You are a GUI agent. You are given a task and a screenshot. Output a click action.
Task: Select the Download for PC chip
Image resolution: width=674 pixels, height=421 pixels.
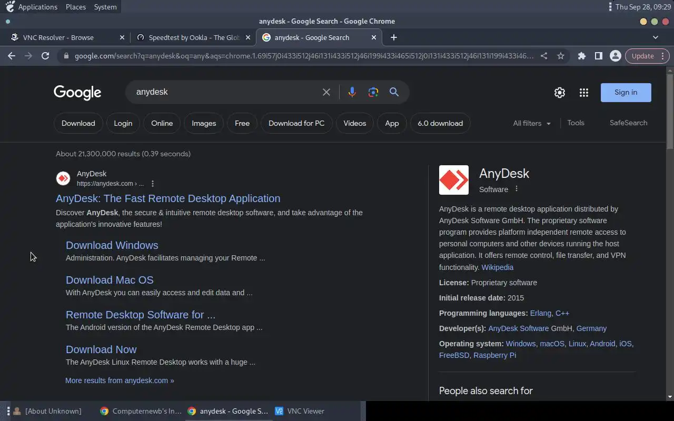tap(296, 123)
